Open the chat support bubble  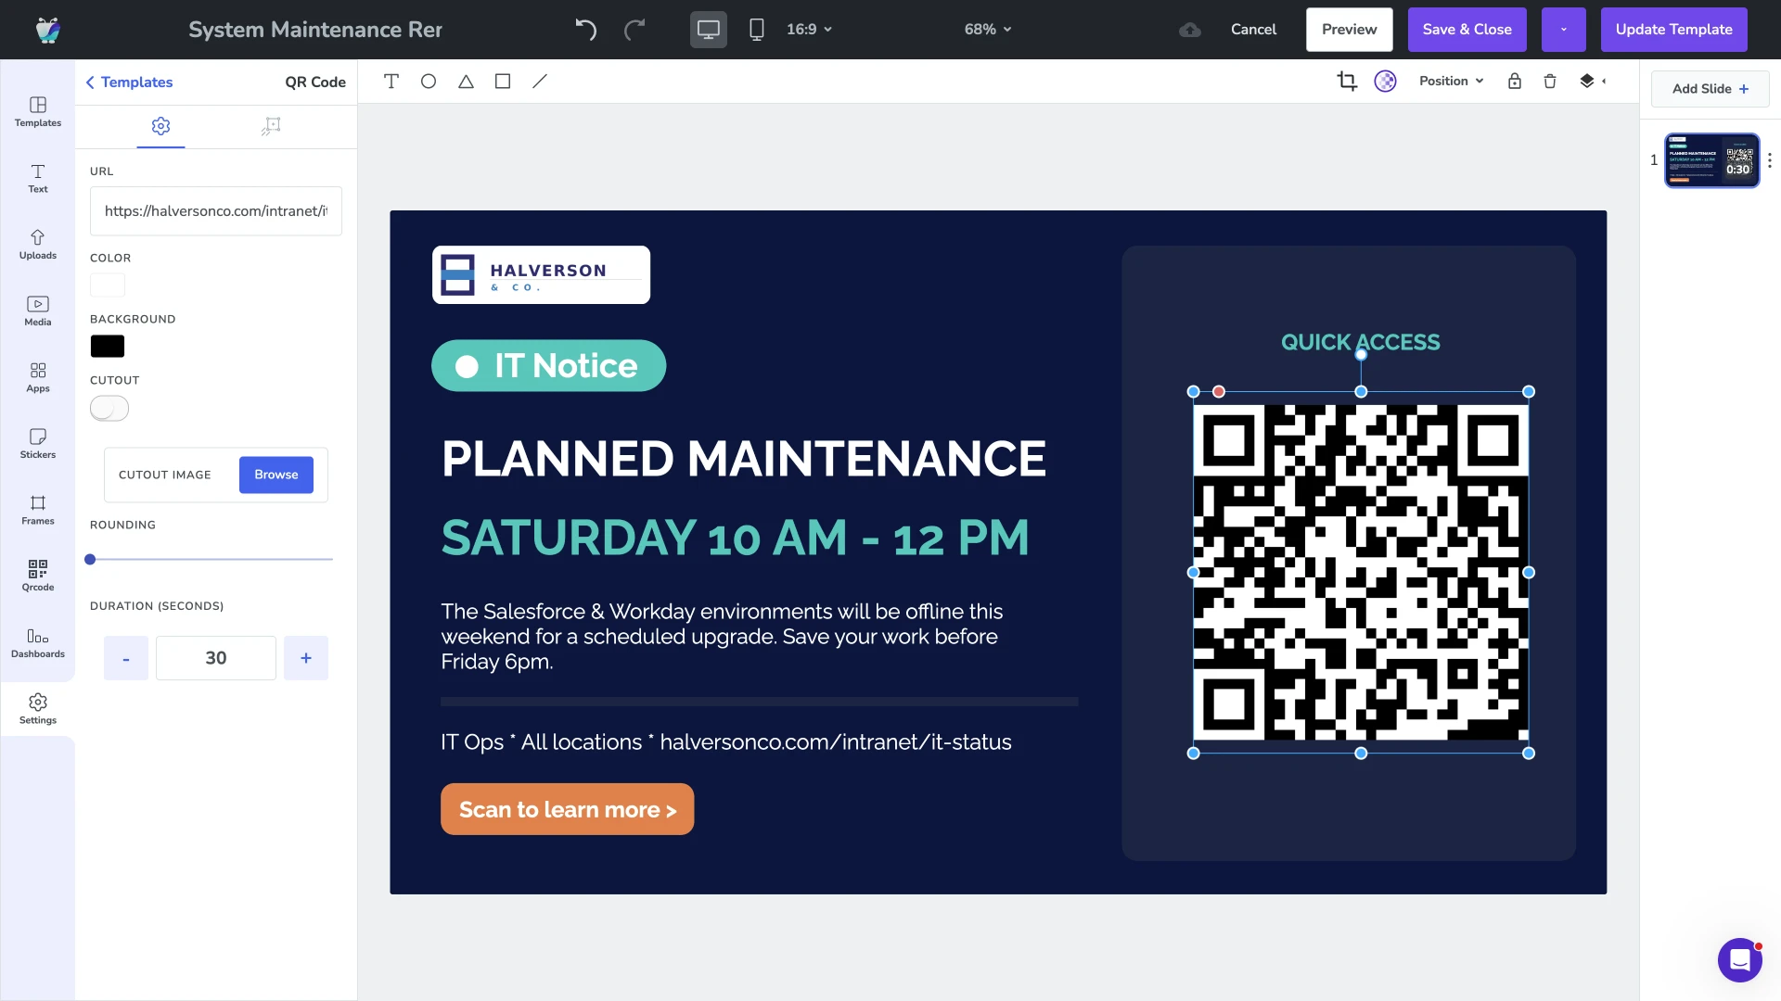pyautogui.click(x=1740, y=960)
